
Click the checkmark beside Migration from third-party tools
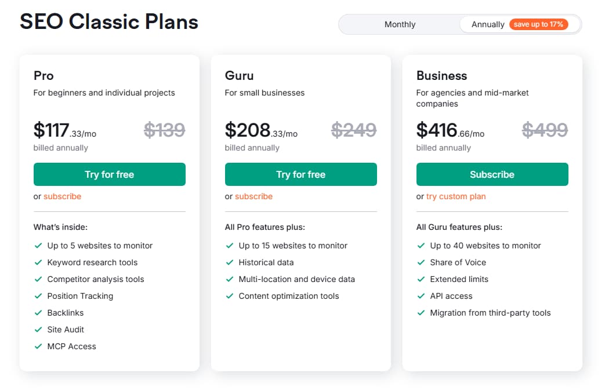[x=421, y=313]
